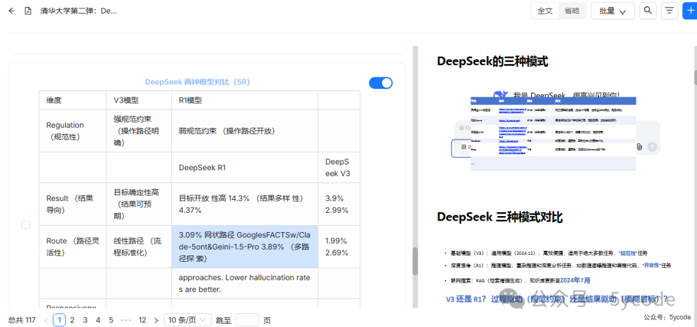Click the 目标确定性高 cell
Image resolution: width=697 pixels, height=327 pixels.
[x=139, y=204]
